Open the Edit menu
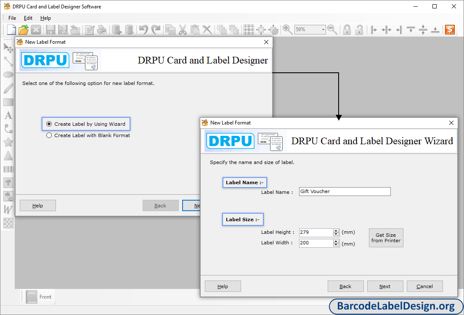This screenshot has height=315, width=464. pyautogui.click(x=28, y=18)
